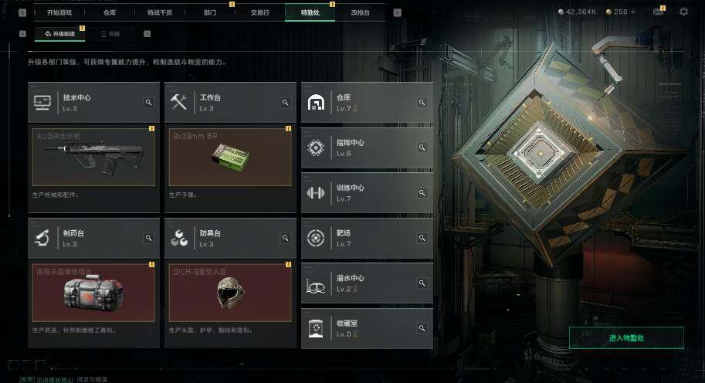
Task: Click the 制药台 microscope icon
Action: 42,238
